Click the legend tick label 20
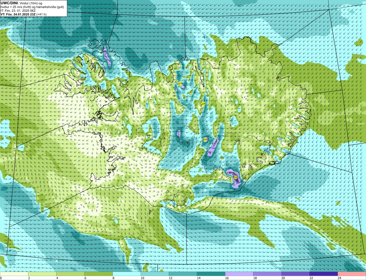The image size is (366, 280). point(283,278)
